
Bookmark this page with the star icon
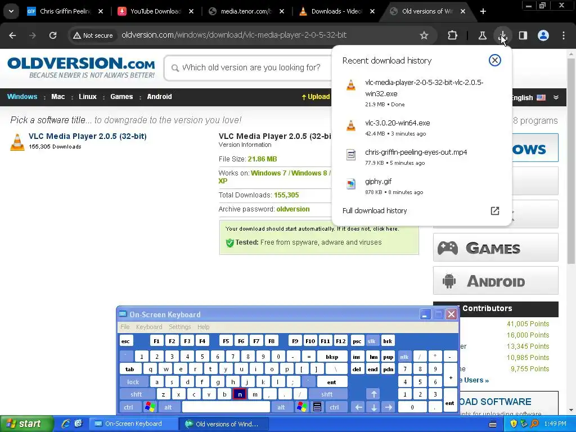coord(424,35)
